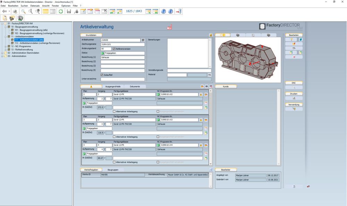Click the Kunde header button
Screen dimensions: 347x206
click(x=226, y=86)
